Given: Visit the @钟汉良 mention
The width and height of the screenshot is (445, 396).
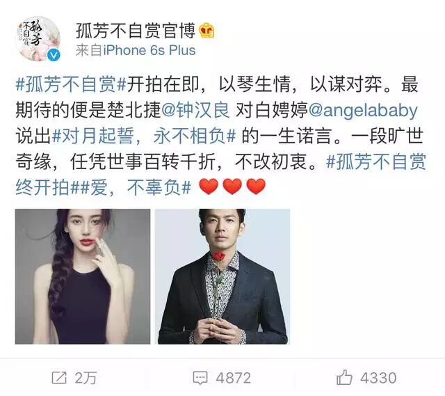Looking at the screenshot, I should pos(195,110).
